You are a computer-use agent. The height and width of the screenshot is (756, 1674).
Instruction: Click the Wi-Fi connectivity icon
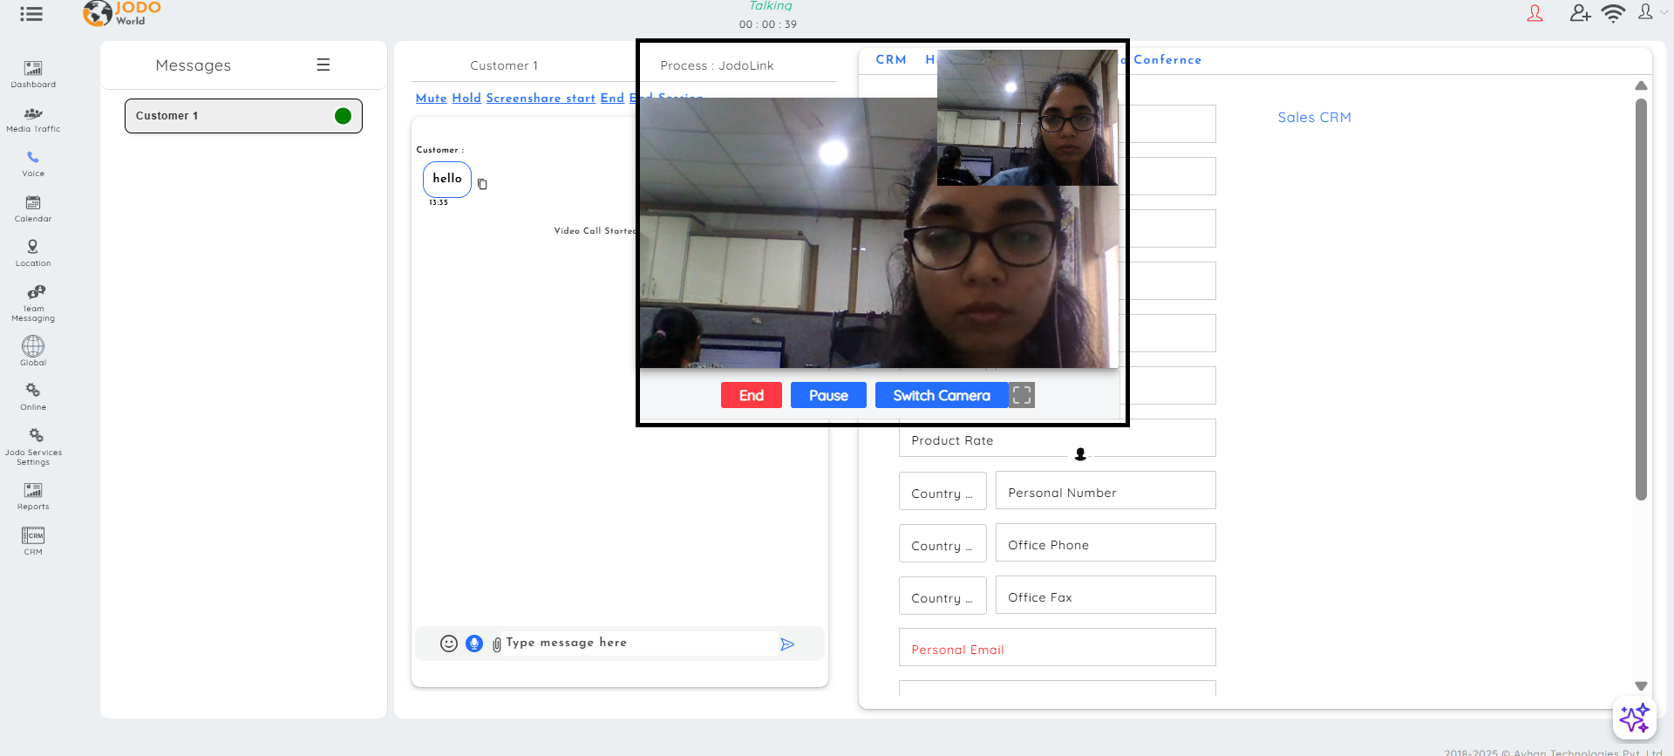click(1613, 13)
